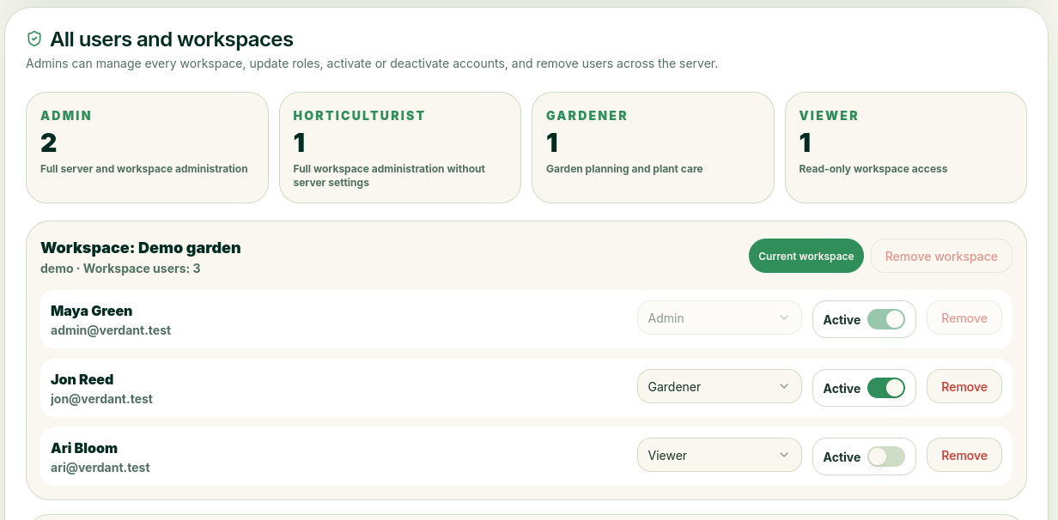Click Remove button for Maya Green
1058x520 pixels.
(x=964, y=318)
